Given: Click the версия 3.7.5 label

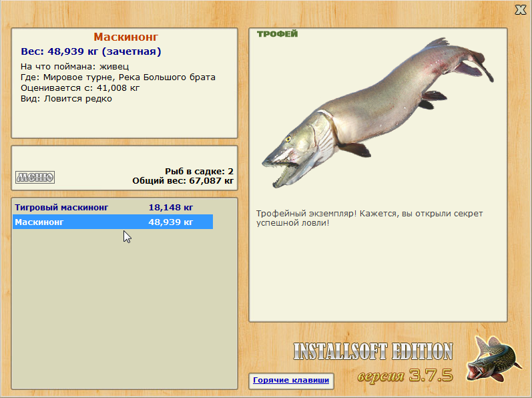Looking at the screenshot, I should coord(405,375).
